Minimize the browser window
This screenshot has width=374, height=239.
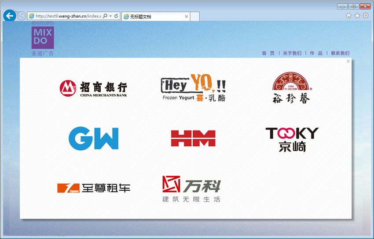coord(342,7)
